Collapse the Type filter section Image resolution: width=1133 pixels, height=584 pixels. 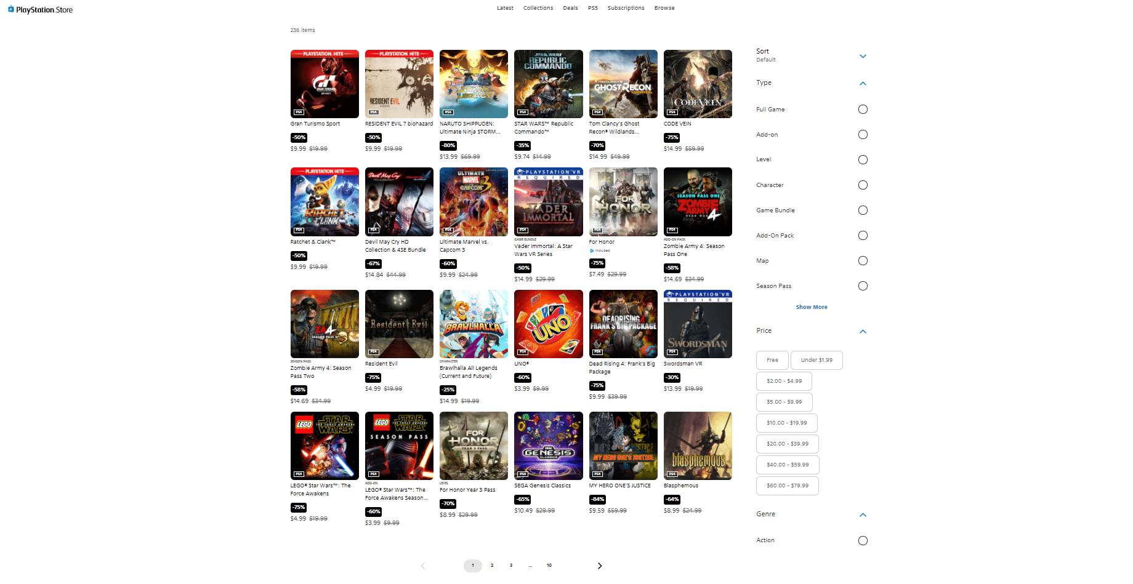tap(863, 83)
